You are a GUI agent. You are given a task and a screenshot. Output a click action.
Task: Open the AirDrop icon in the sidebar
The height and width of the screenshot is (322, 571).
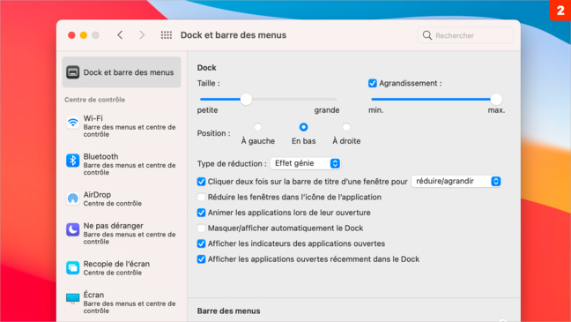point(73,198)
